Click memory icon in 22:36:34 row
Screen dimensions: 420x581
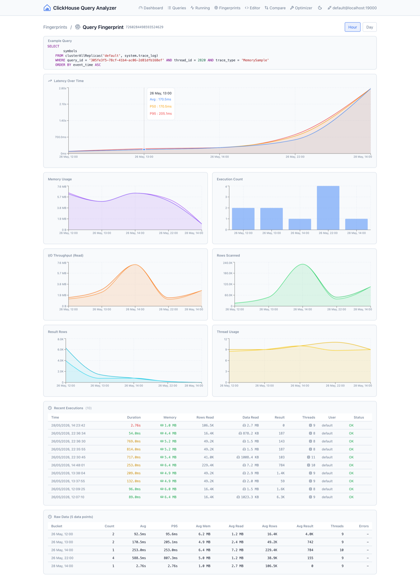click(162, 433)
